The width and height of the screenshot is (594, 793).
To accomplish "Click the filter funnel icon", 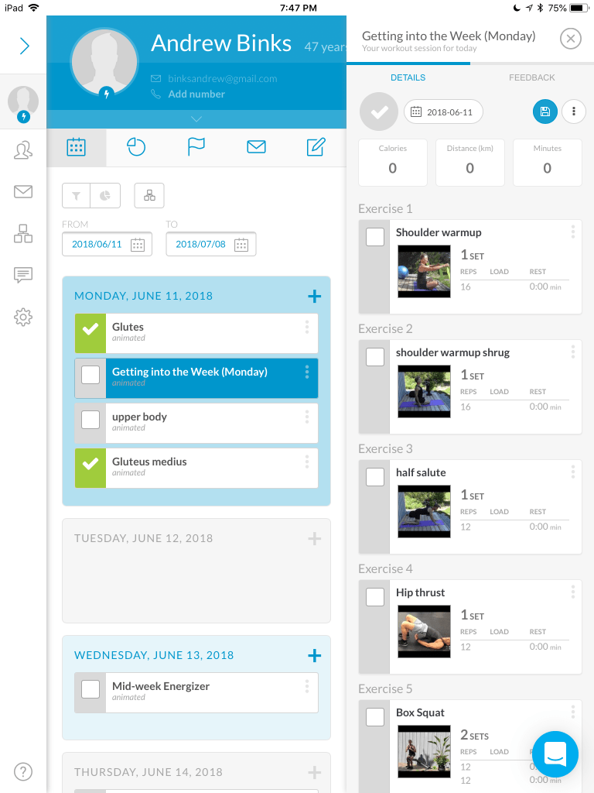I will [x=77, y=196].
